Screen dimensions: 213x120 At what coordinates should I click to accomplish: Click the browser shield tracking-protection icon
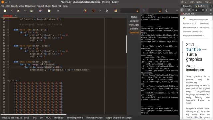193,10
